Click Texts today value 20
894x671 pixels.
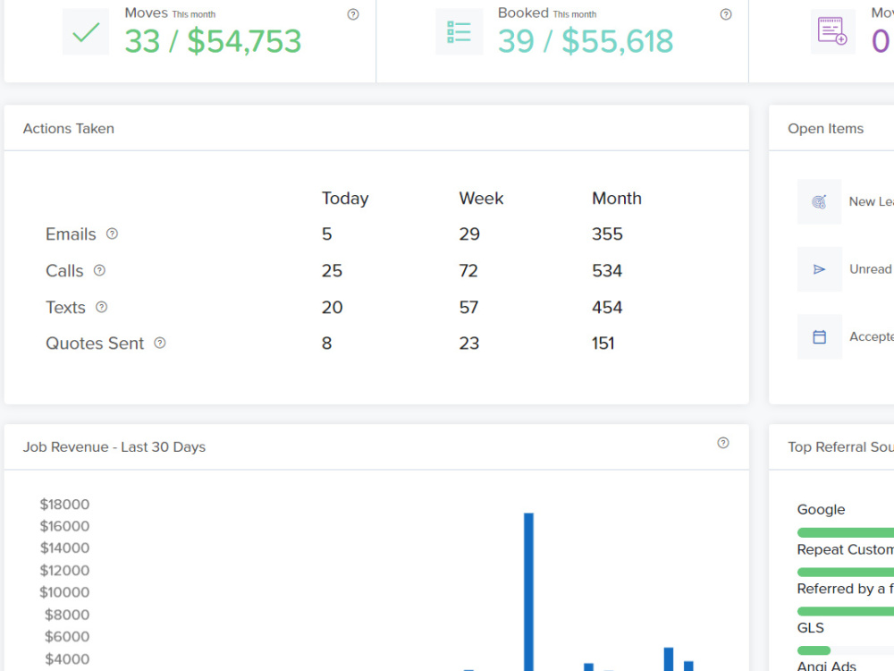(332, 308)
